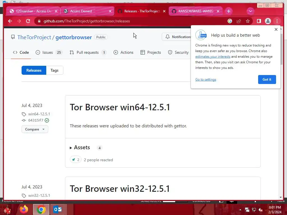Open the Security tab
The width and height of the screenshot is (287, 215).
point(178,52)
